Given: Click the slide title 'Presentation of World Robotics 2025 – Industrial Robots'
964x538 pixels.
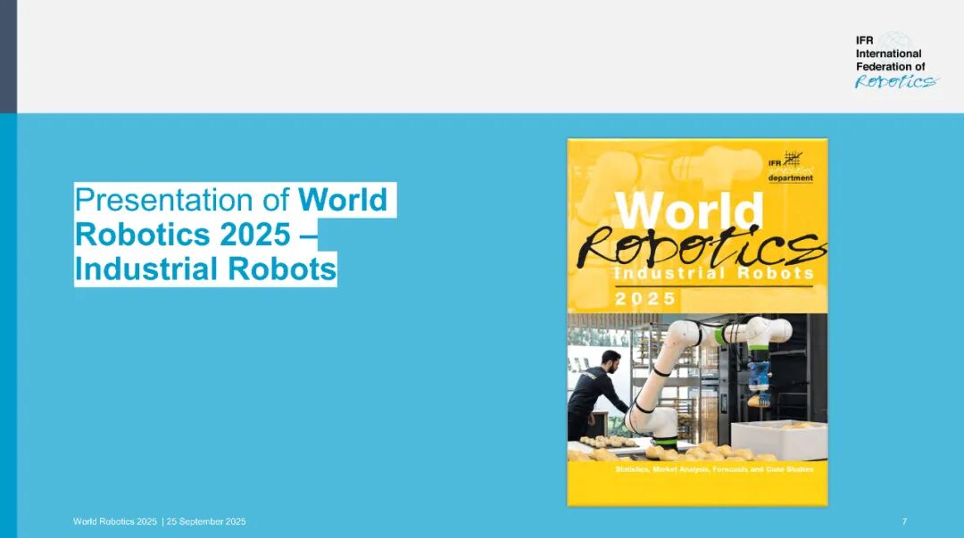Looking at the screenshot, I should tap(235, 235).
